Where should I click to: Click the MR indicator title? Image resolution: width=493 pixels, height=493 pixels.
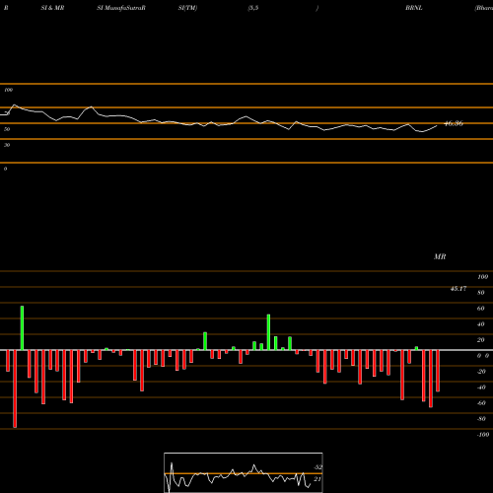point(440,257)
